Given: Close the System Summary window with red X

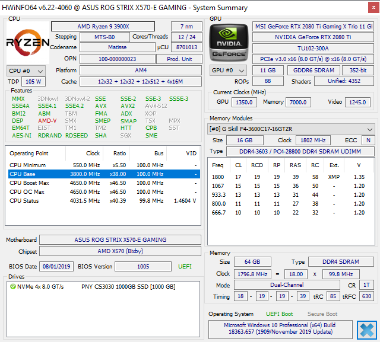Looking at the screenshot, I should coord(373,8).
